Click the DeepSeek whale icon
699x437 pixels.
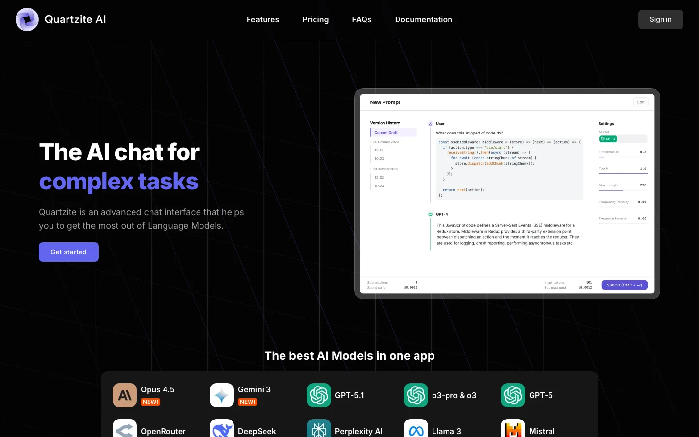[x=222, y=428]
